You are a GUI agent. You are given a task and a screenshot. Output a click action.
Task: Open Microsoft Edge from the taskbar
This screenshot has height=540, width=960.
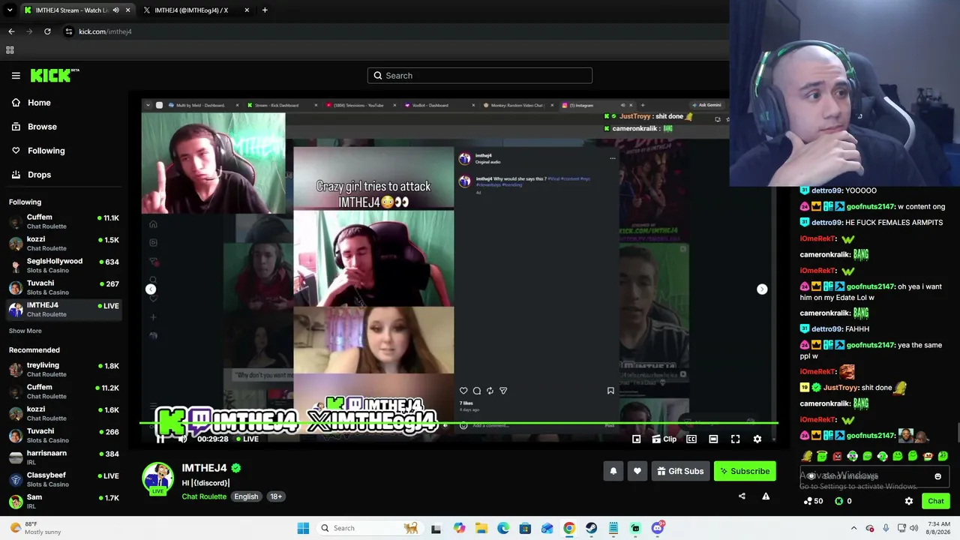(x=502, y=528)
